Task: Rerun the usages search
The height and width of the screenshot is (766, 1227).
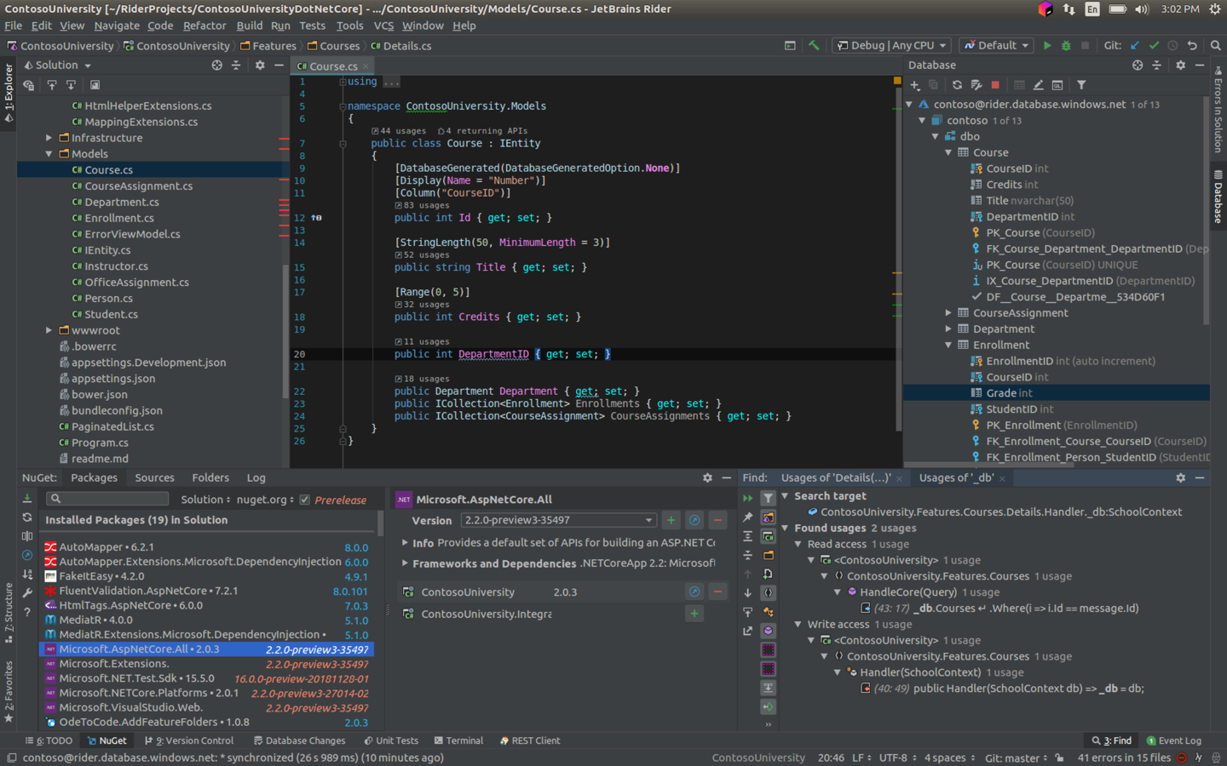Action: [x=747, y=497]
